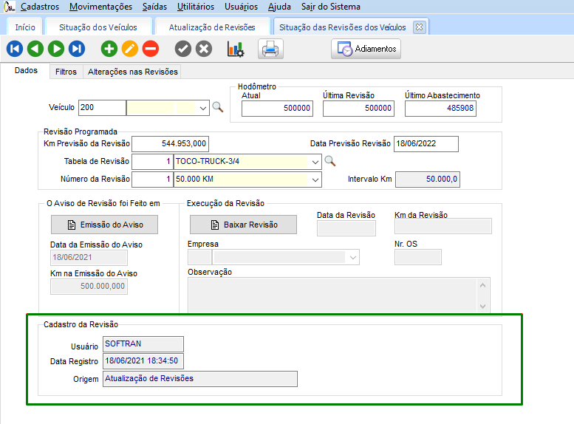
Task: Click the Data da Revisão field
Action: pos(346,228)
